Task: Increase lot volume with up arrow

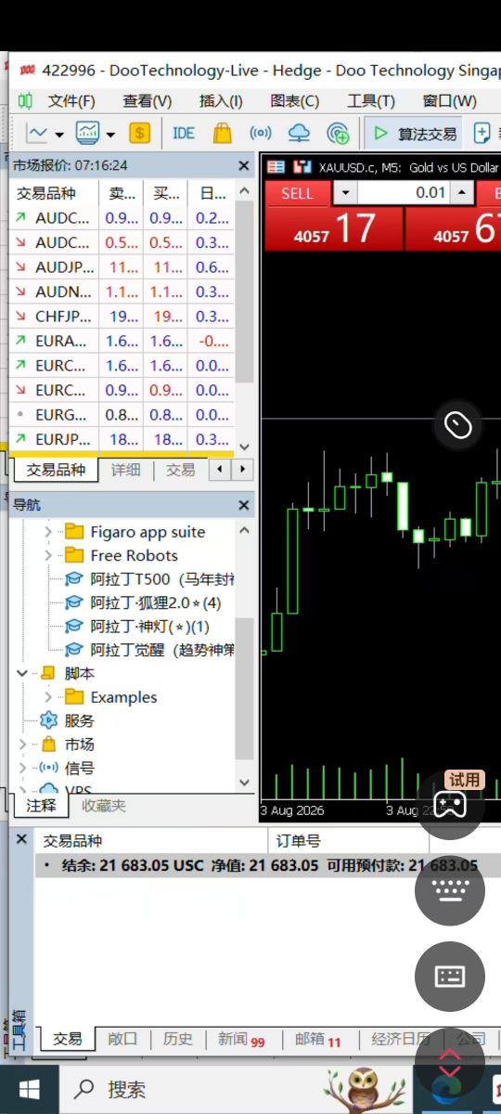Action: click(x=462, y=193)
